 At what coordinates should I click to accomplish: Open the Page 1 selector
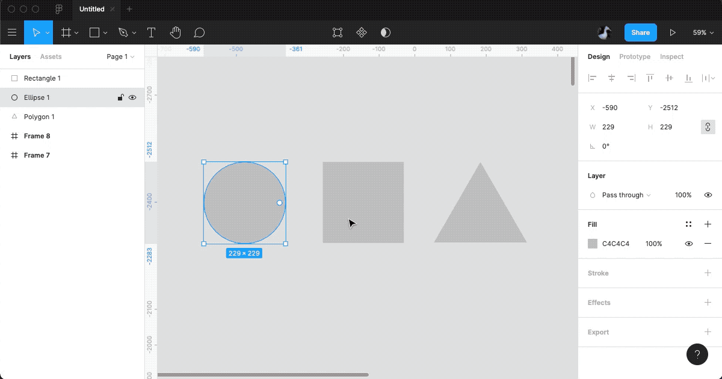118,57
